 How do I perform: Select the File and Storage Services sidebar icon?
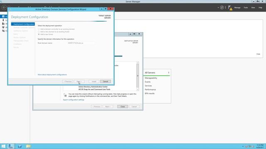point(3,31)
